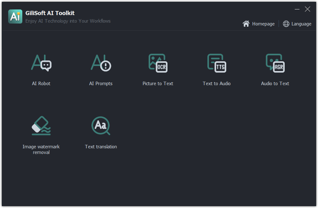Click the 'Image watermark removal' label
Image resolution: width=318 pixels, height=208 pixels.
tap(41, 150)
